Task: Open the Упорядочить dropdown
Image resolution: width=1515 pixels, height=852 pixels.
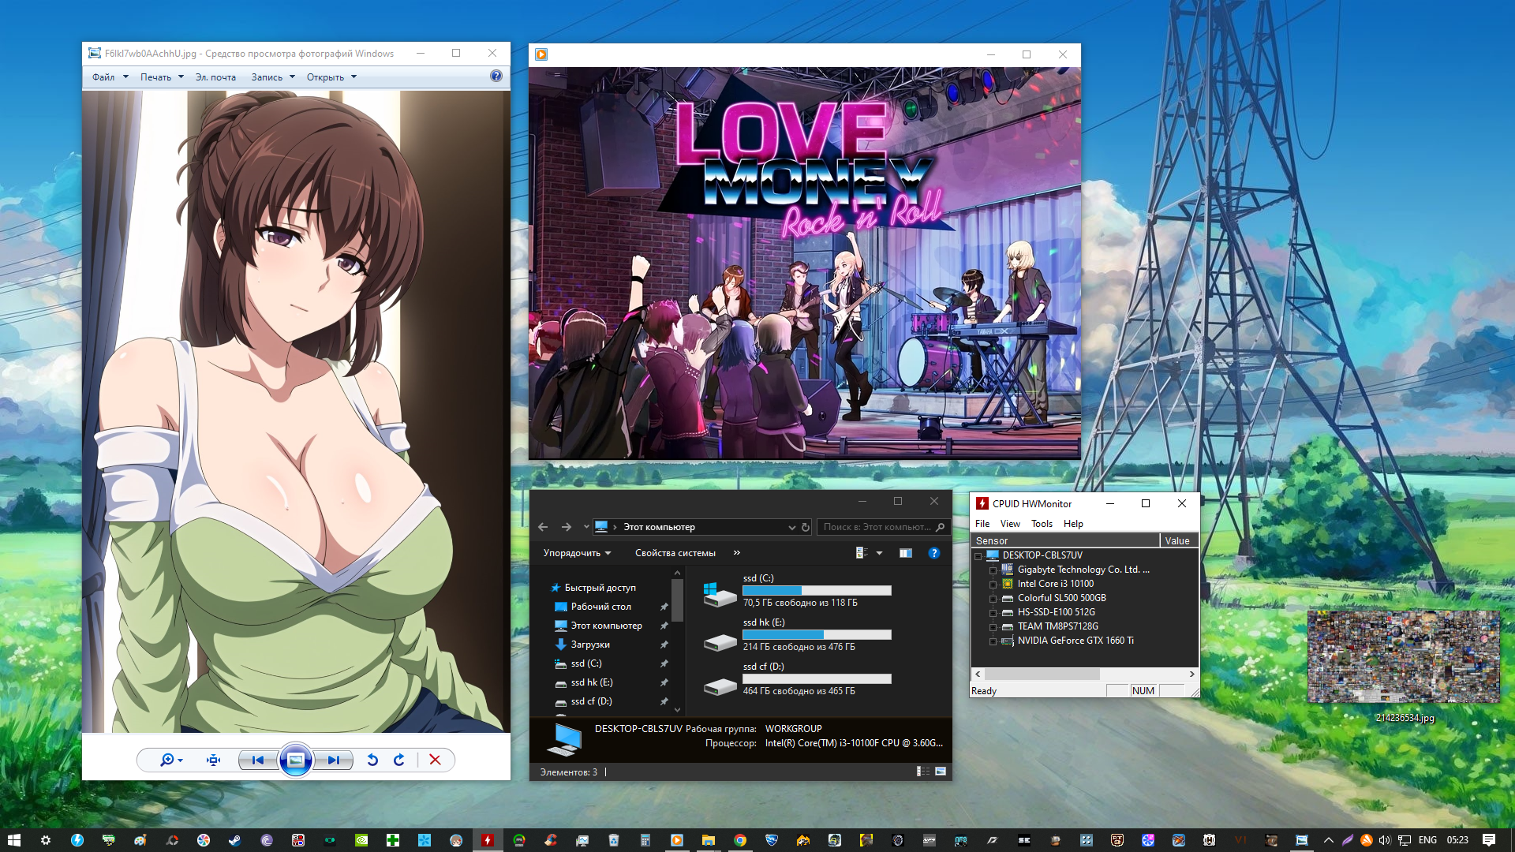Action: click(577, 553)
